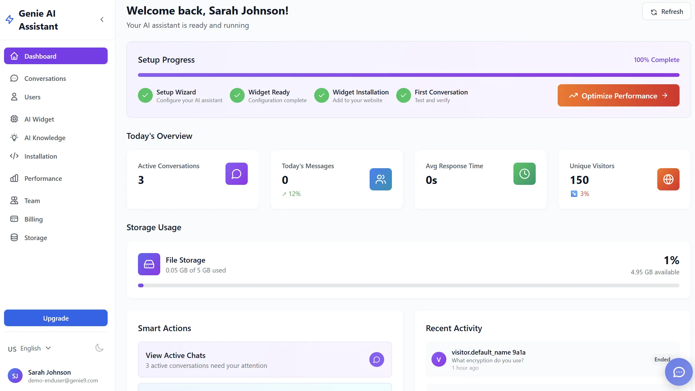Click the Widget Installation step label
Viewport: 695px width, 391px height.
(x=361, y=92)
